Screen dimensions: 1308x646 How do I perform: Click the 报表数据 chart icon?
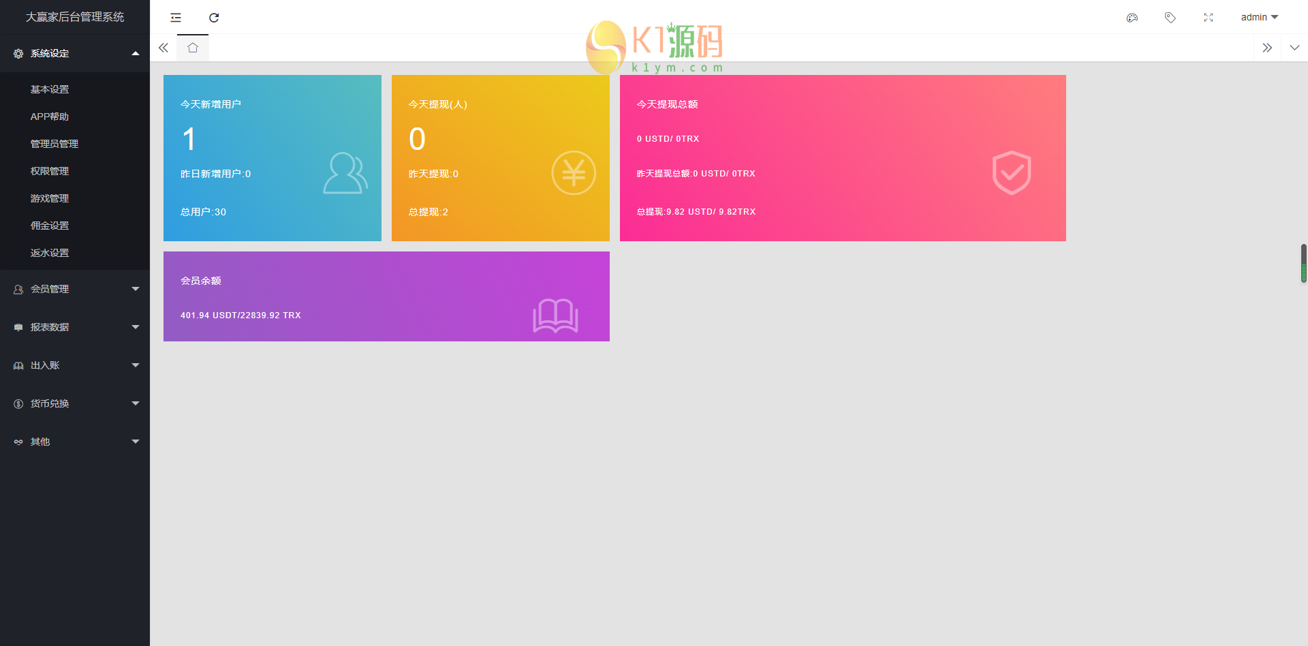(18, 327)
